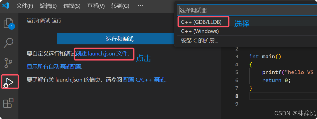317x119 pixels.
Task: Open the Source Control view icon
Action: click(x=9, y=63)
